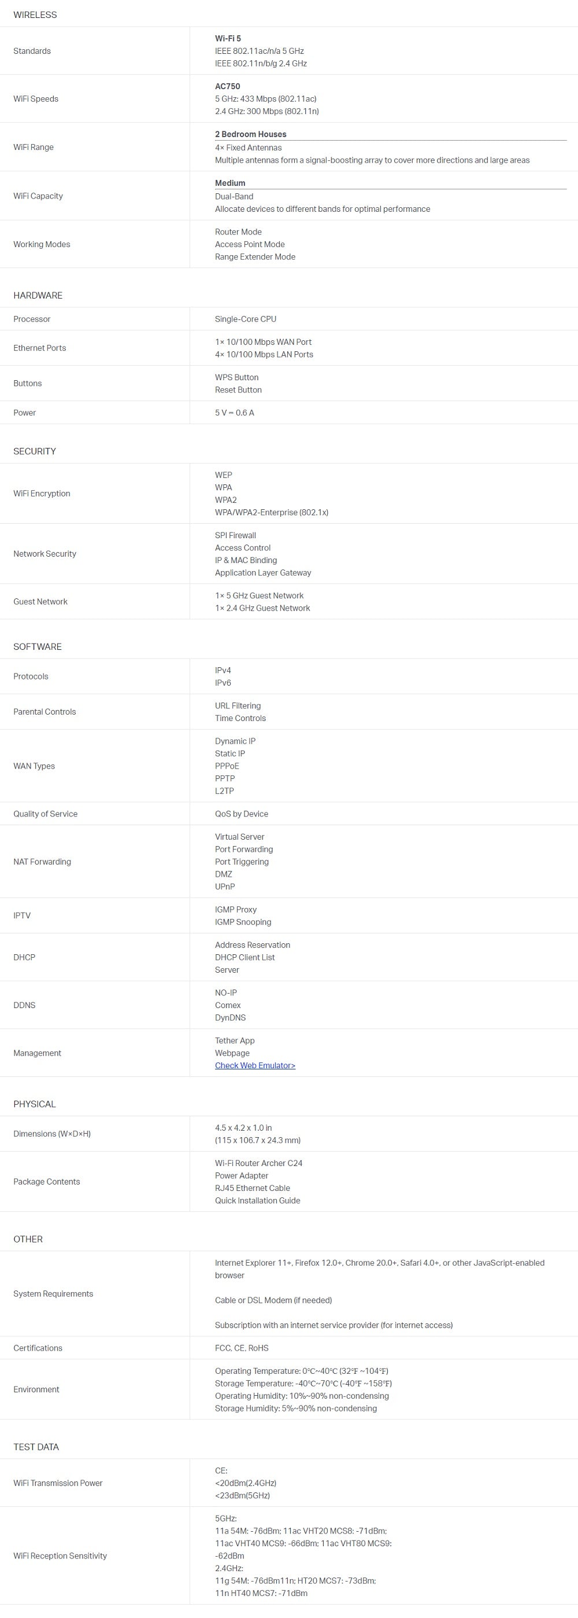Click the WiFi Encryption row label
578x1618 pixels.
click(42, 494)
